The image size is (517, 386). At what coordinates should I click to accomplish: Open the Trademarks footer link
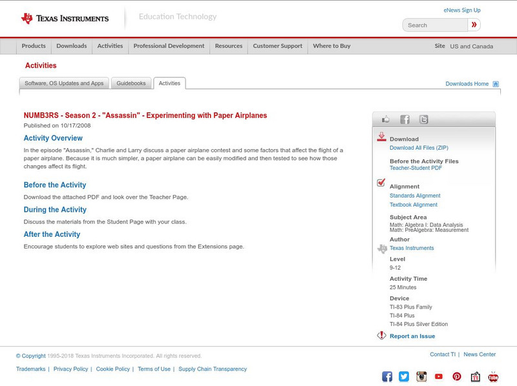(30, 369)
